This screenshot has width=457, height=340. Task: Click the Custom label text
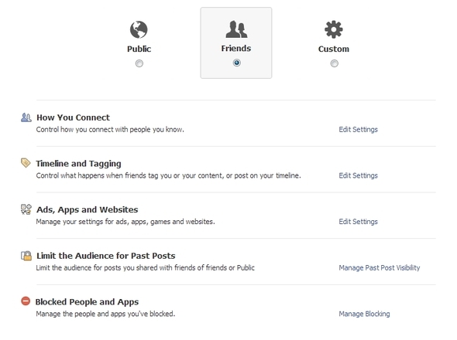coord(334,49)
